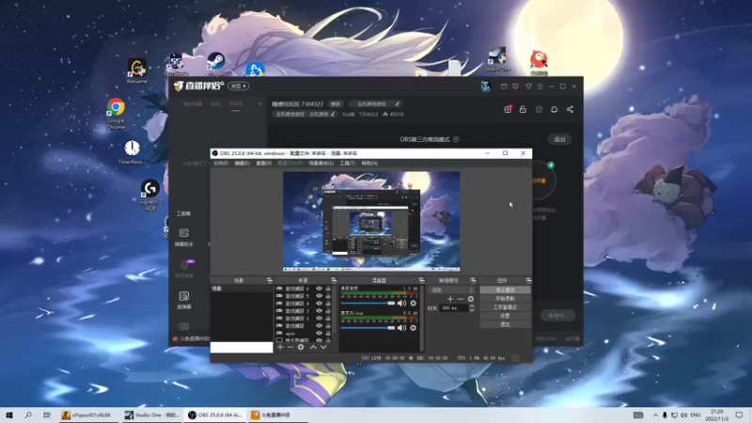Move the selected source down

[x=323, y=347]
